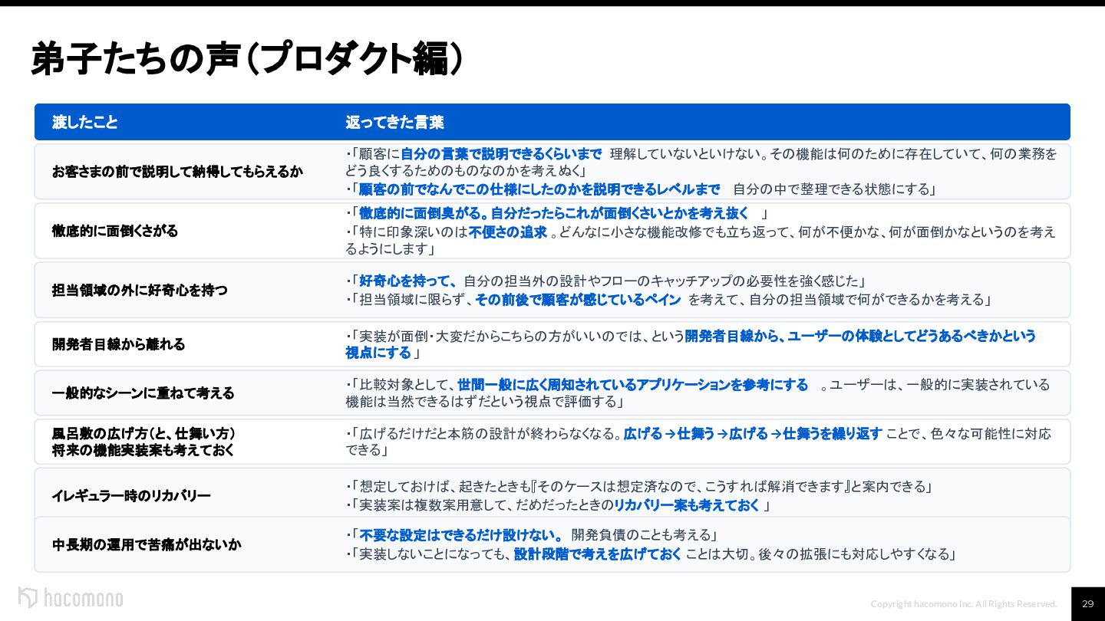Click the slide title 弟子たちの声（プロダクト編）
The width and height of the screenshot is (1105, 621).
(x=247, y=60)
